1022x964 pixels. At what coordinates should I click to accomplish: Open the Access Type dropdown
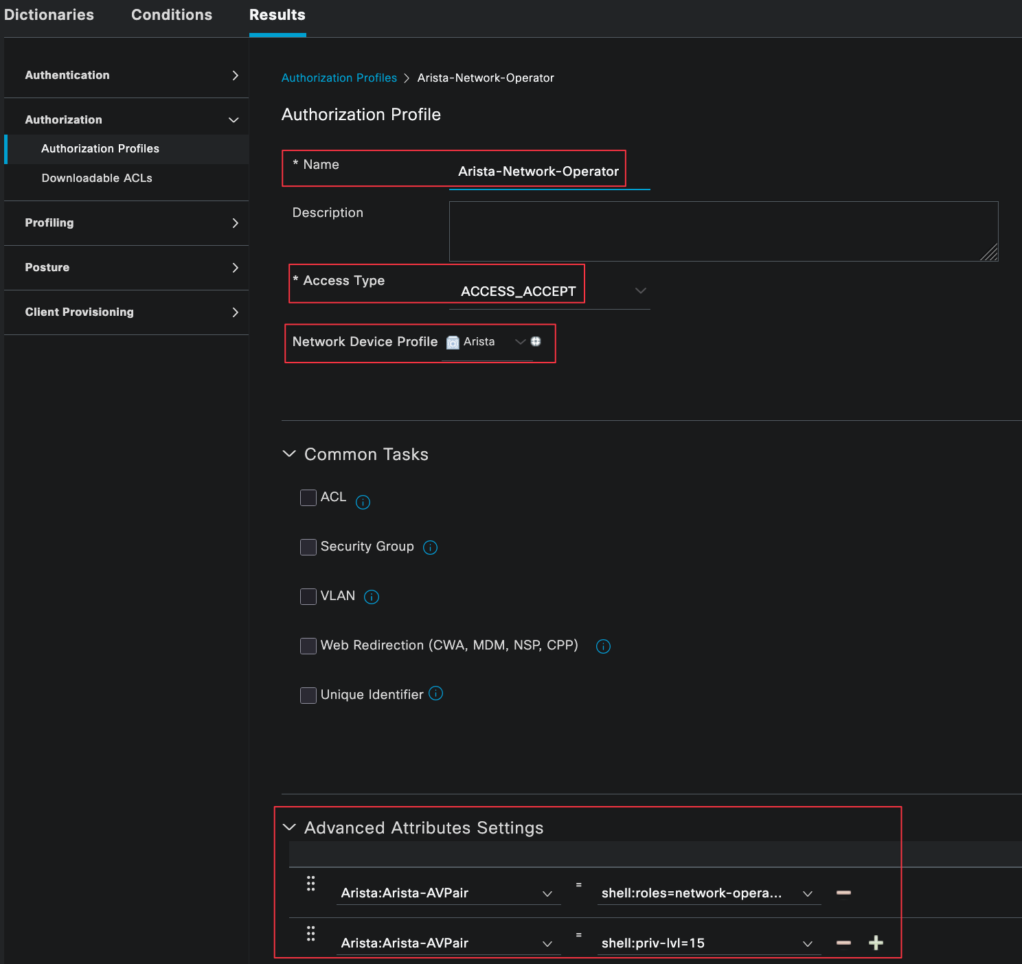pos(640,291)
